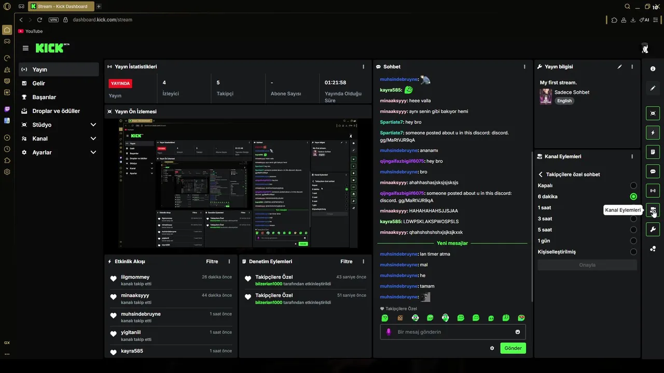Click the username Spartiate7 saying 'hey bro'
The height and width of the screenshot is (373, 664).
click(x=392, y=122)
